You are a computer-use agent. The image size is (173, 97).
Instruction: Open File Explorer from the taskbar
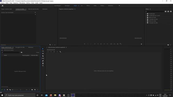55,95
